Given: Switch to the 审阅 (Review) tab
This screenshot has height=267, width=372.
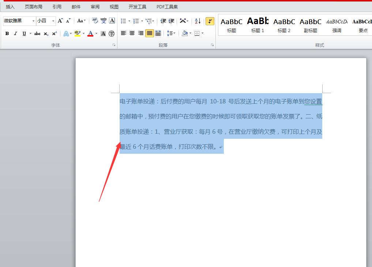Looking at the screenshot, I should click(95, 6).
